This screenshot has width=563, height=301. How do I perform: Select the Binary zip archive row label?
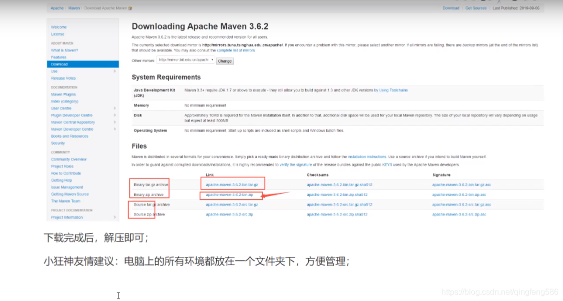(x=149, y=195)
